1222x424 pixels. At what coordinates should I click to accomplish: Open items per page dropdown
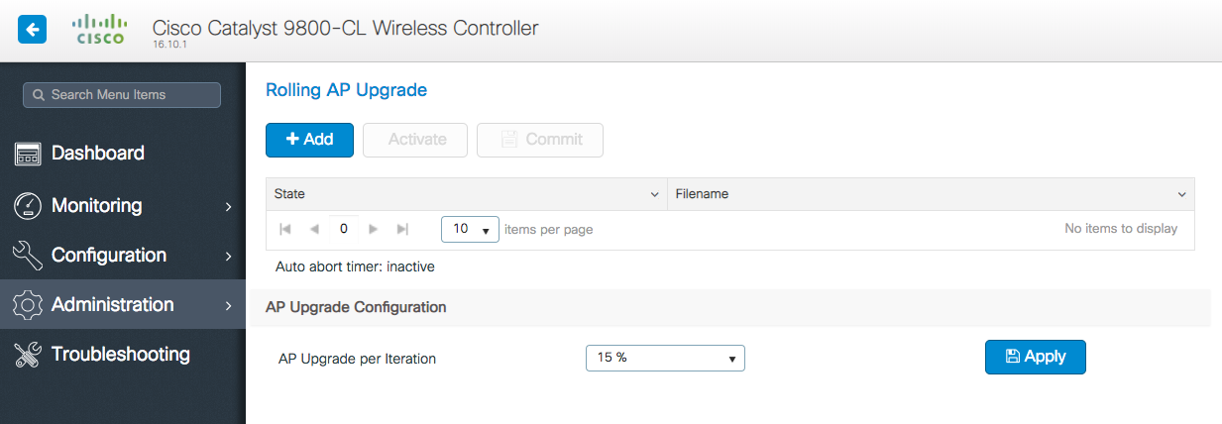click(x=471, y=229)
